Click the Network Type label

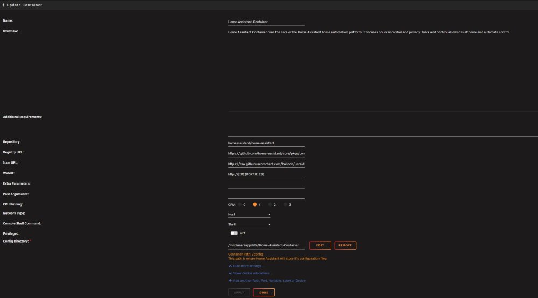14,214
